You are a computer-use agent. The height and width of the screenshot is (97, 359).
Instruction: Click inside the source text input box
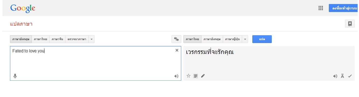pyautogui.click(x=96, y=63)
